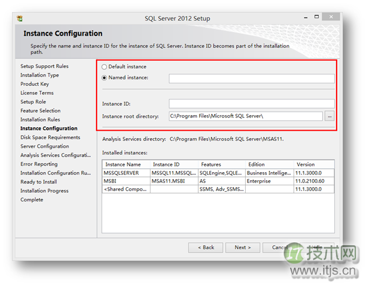Select the Complete step

[x=32, y=200]
